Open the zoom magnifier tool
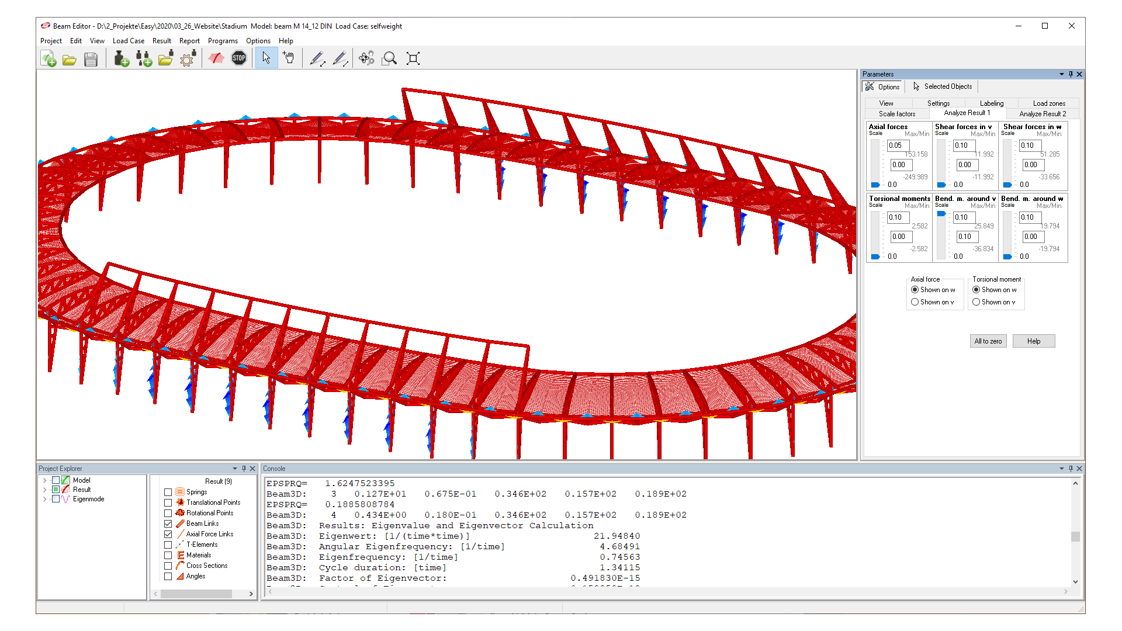1122x631 pixels. 389,58
